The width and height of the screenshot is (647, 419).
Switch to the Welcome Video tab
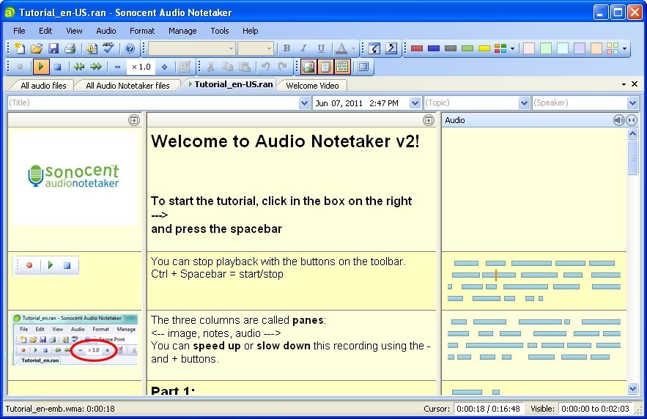312,86
